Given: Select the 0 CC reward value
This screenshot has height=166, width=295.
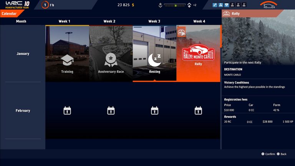Looking at the screenshot, I should click(x=249, y=122).
